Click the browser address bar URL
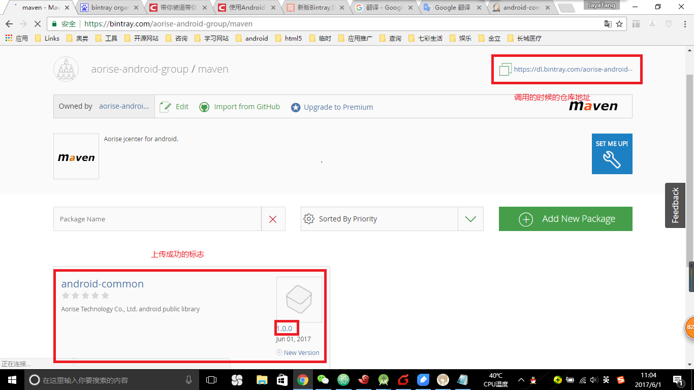 click(168, 24)
